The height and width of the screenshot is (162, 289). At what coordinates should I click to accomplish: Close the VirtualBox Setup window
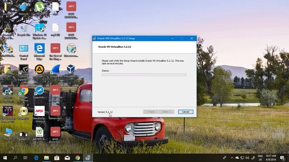coord(191,38)
